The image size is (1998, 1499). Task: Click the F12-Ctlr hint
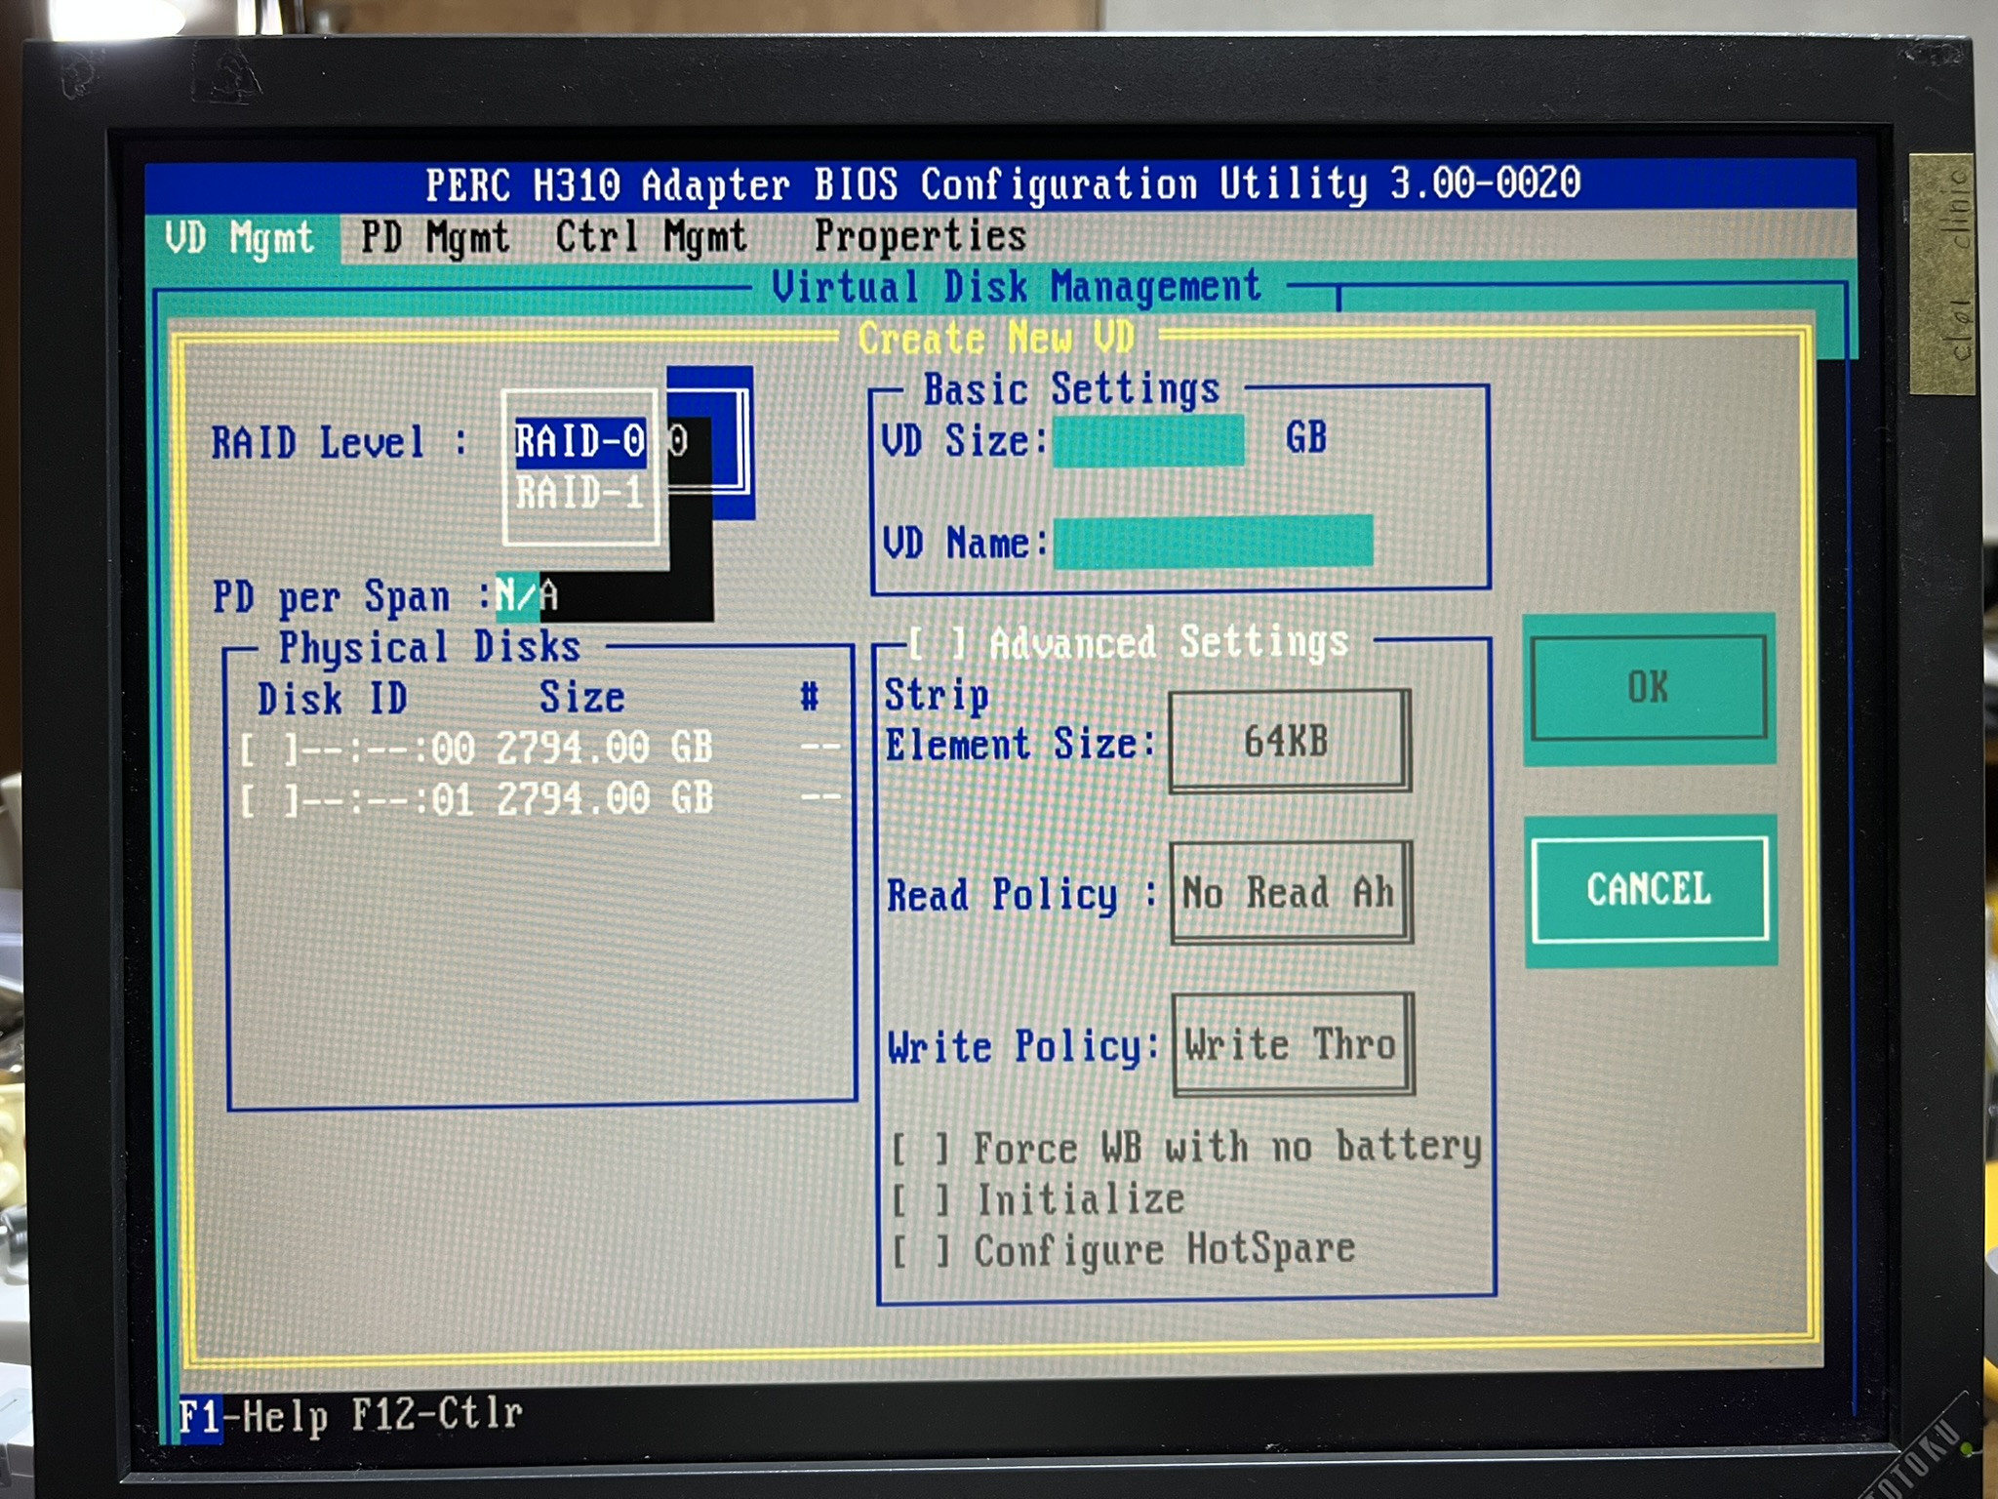[x=436, y=1413]
